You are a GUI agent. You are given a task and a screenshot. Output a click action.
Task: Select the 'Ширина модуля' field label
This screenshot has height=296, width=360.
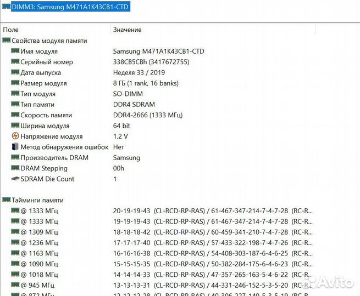point(45,126)
